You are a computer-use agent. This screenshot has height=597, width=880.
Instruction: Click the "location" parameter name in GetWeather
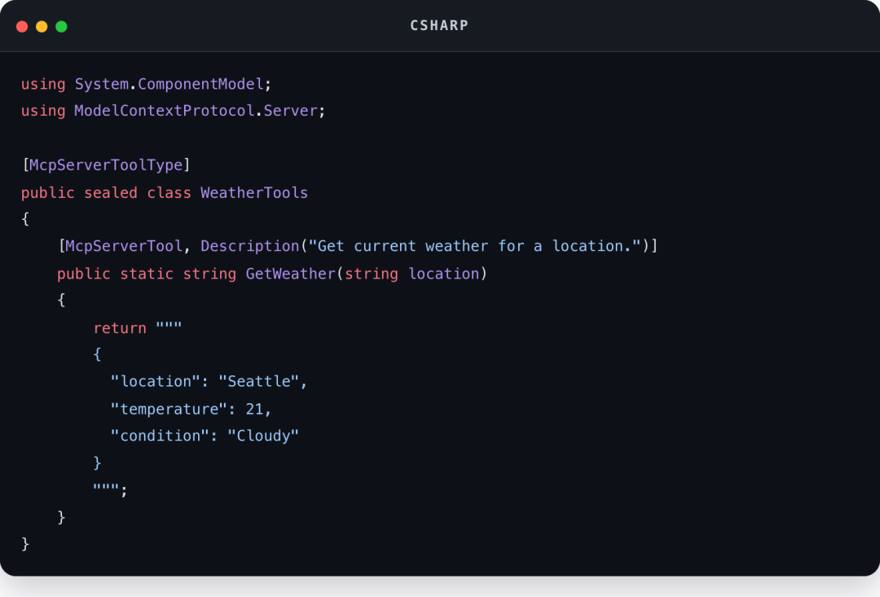point(443,274)
